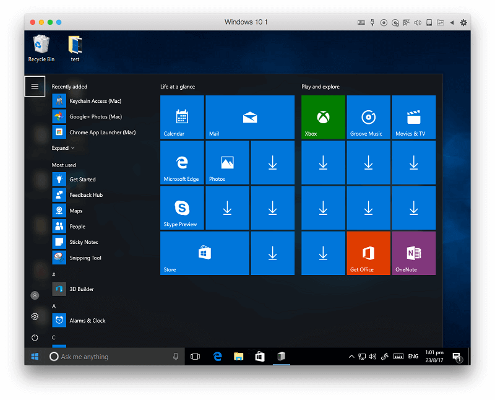Expand the Start menu hamburger button
The width and height of the screenshot is (495, 400).
click(x=35, y=86)
